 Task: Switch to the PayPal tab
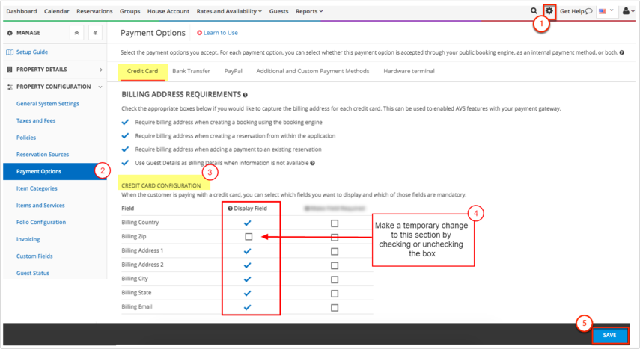pos(233,71)
